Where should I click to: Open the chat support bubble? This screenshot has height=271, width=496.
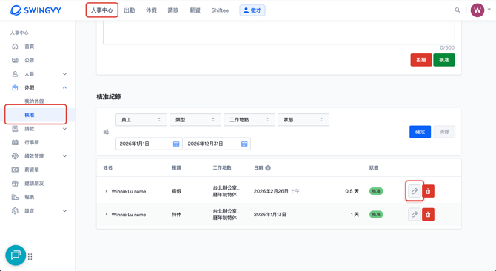pos(16,255)
